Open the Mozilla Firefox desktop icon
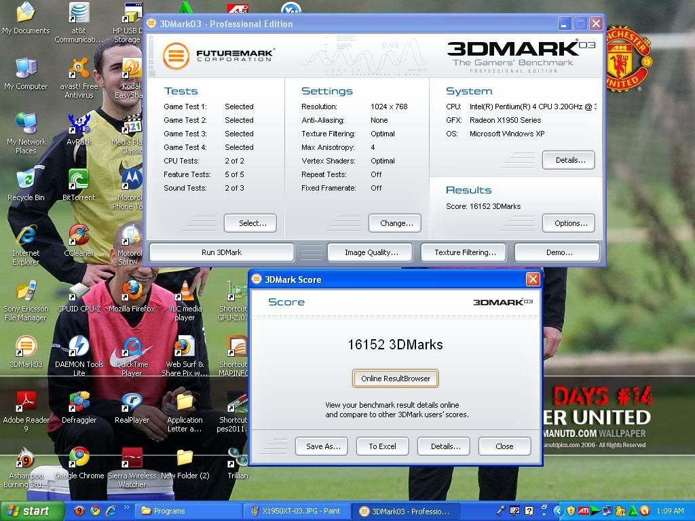The width and height of the screenshot is (695, 521). tap(132, 297)
